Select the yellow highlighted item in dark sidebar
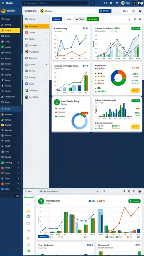 pos(10,30)
